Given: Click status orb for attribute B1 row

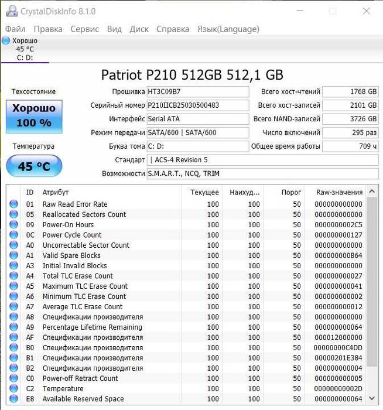Looking at the screenshot, I should 13,358.
